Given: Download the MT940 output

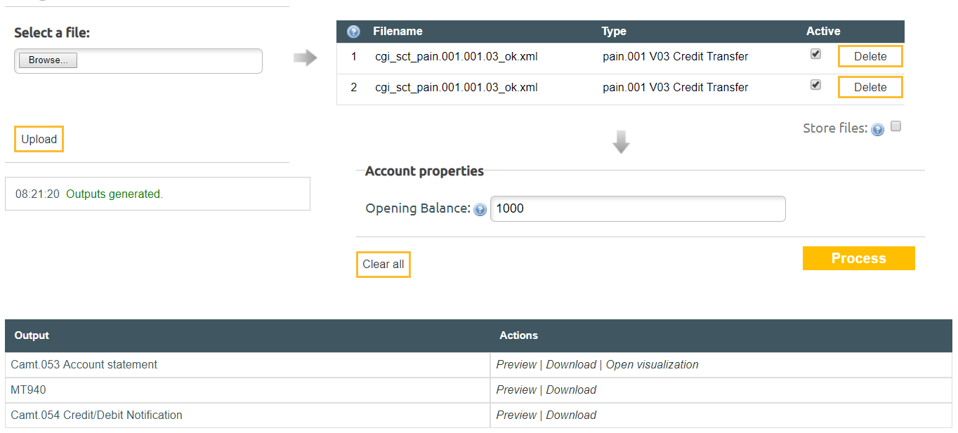Looking at the screenshot, I should click(x=571, y=390).
